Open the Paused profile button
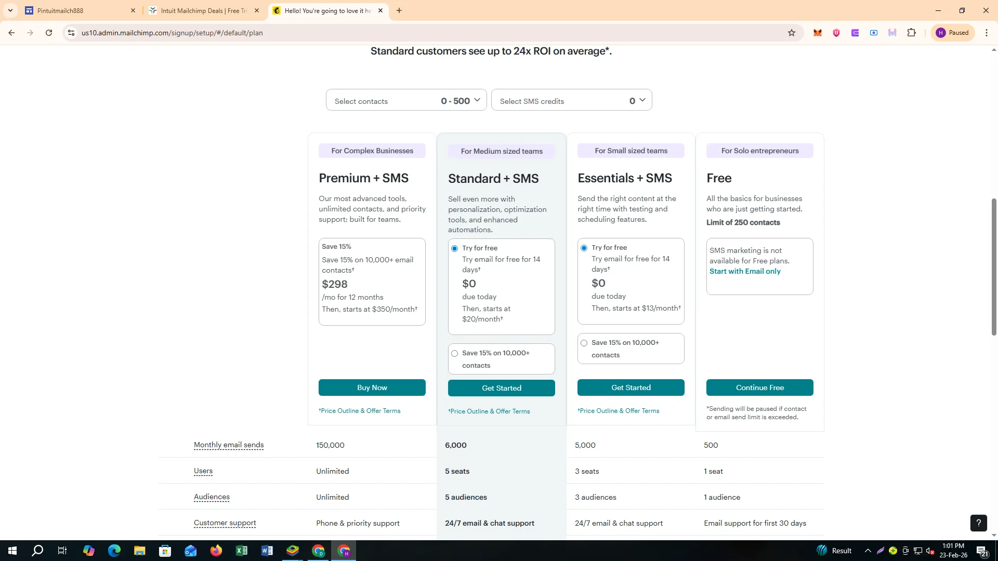This screenshot has height=561, width=998. pyautogui.click(x=953, y=33)
